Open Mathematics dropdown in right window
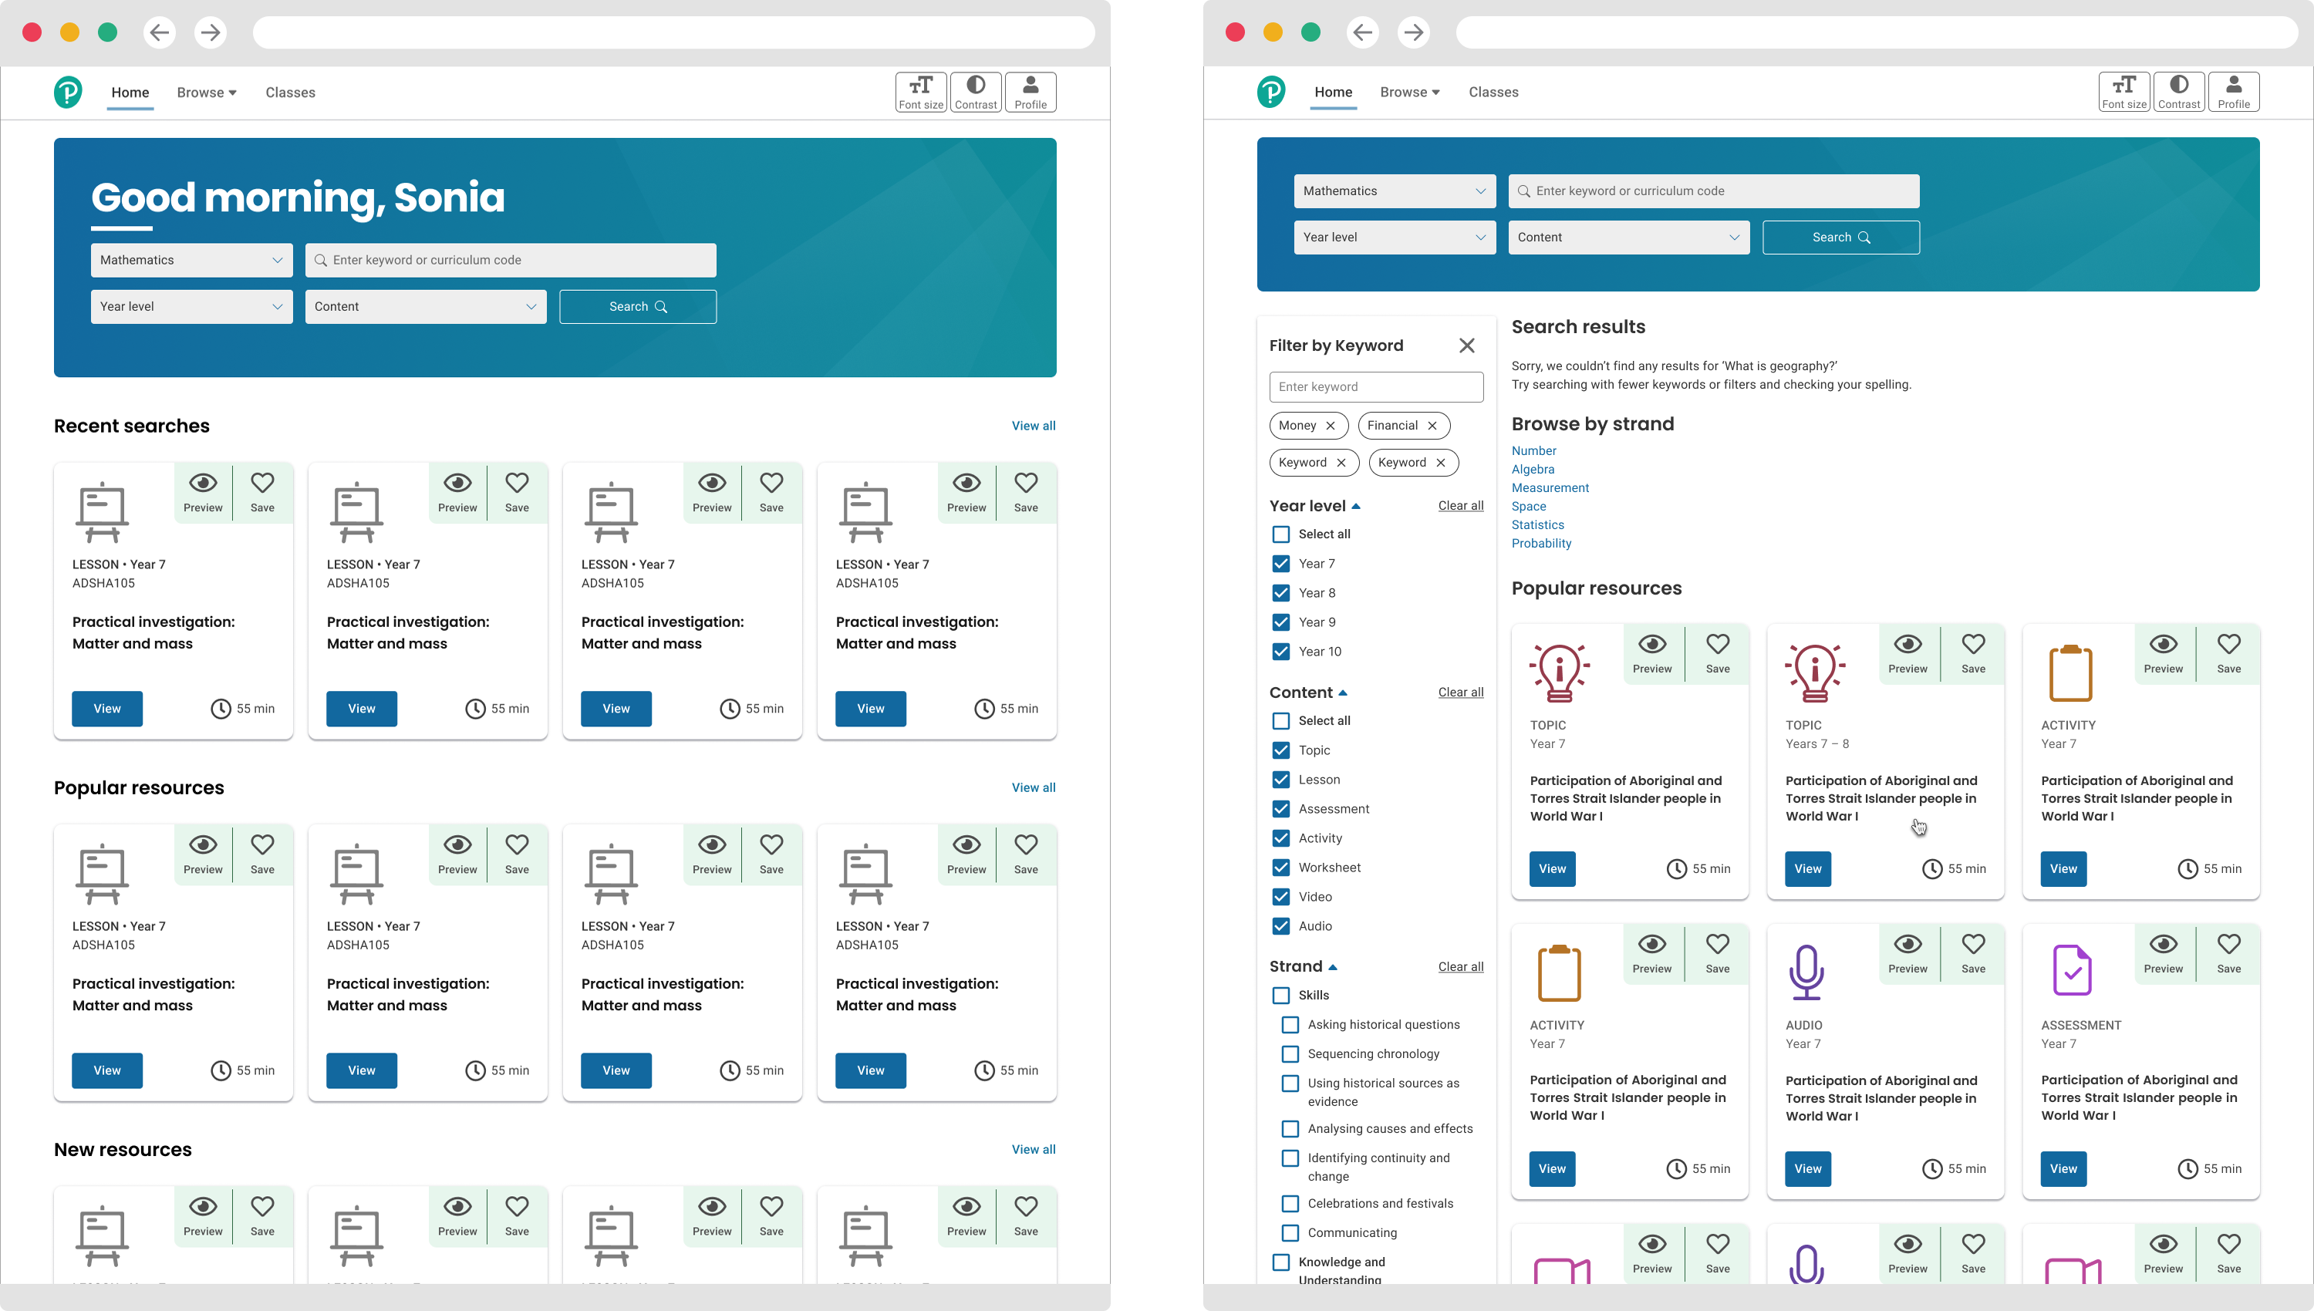The width and height of the screenshot is (2314, 1311). [x=1395, y=191]
